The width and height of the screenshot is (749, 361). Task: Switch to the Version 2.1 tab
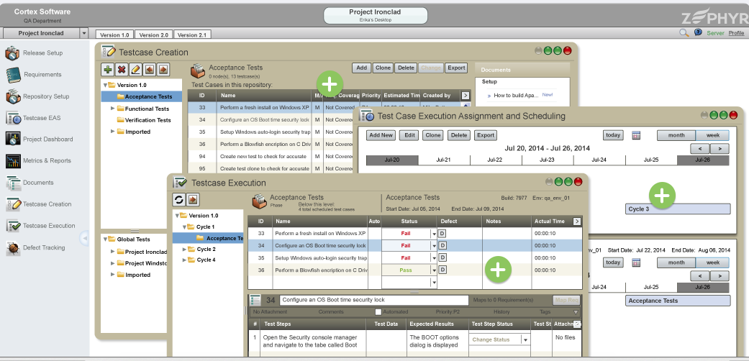pos(192,35)
